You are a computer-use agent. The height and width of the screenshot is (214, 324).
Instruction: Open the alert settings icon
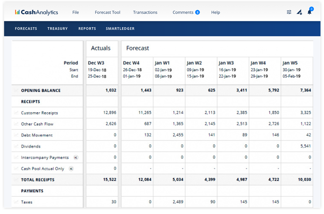[x=299, y=12]
